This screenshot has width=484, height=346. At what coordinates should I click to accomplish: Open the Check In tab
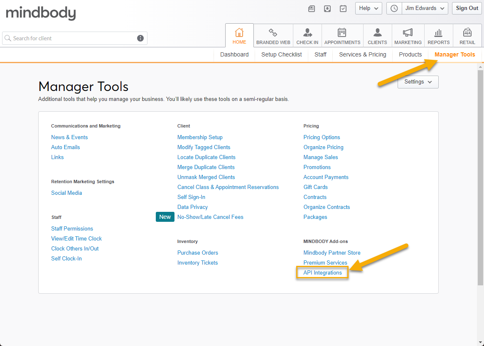coord(307,36)
